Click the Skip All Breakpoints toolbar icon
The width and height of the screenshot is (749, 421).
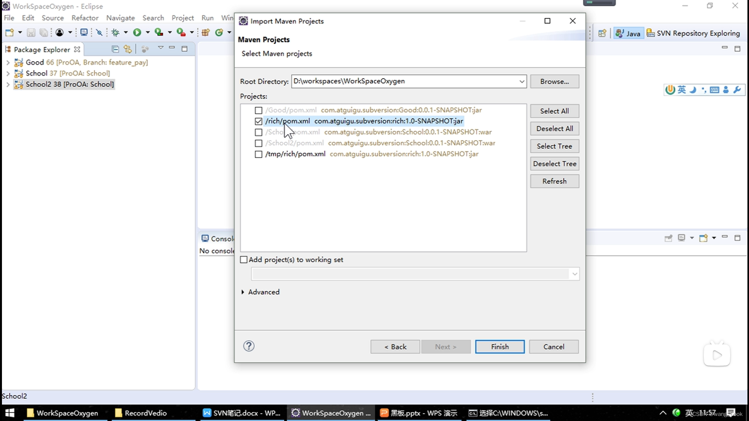coord(99,33)
